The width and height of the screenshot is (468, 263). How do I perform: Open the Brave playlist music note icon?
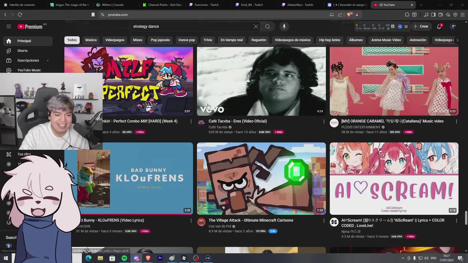(x=426, y=15)
